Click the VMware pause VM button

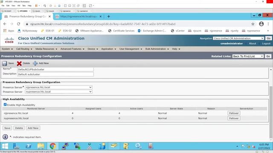coord(36,6)
